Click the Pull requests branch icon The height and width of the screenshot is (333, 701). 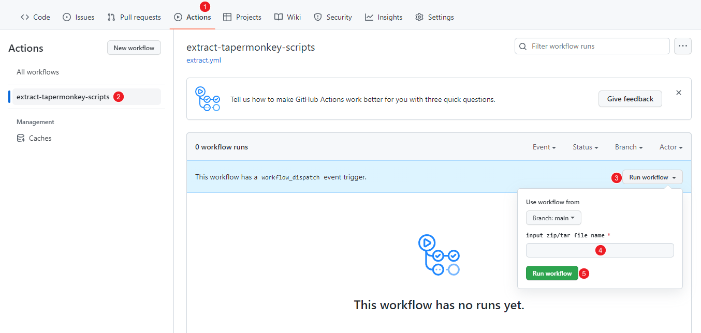[111, 17]
